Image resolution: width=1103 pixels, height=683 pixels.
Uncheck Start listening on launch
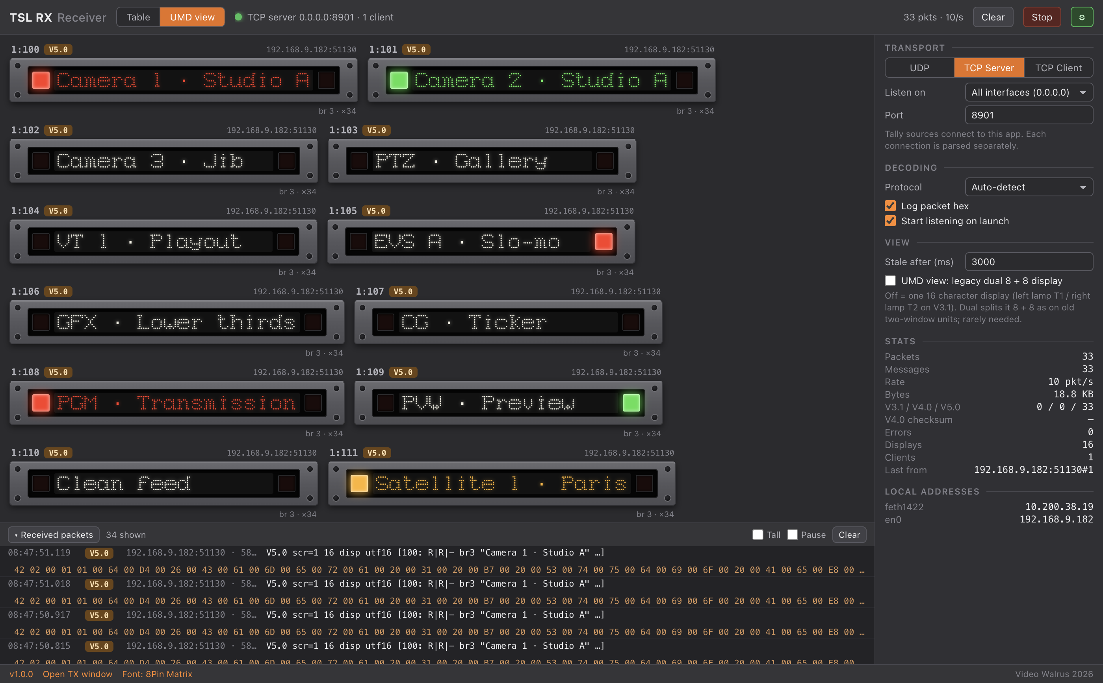pyautogui.click(x=889, y=221)
